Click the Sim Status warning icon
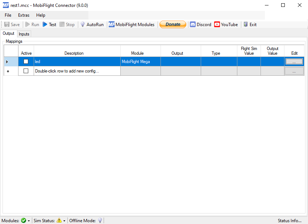The width and height of the screenshot is (308, 224). click(x=59, y=220)
